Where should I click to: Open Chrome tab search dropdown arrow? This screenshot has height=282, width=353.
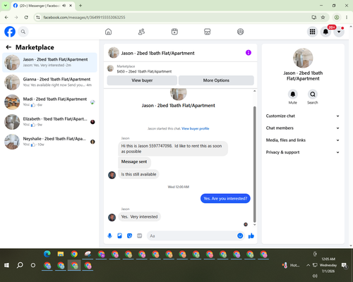[x=6, y=6]
